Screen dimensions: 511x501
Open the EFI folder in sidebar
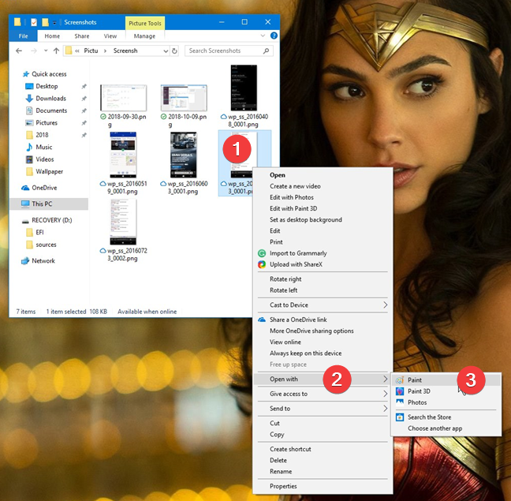coord(39,233)
